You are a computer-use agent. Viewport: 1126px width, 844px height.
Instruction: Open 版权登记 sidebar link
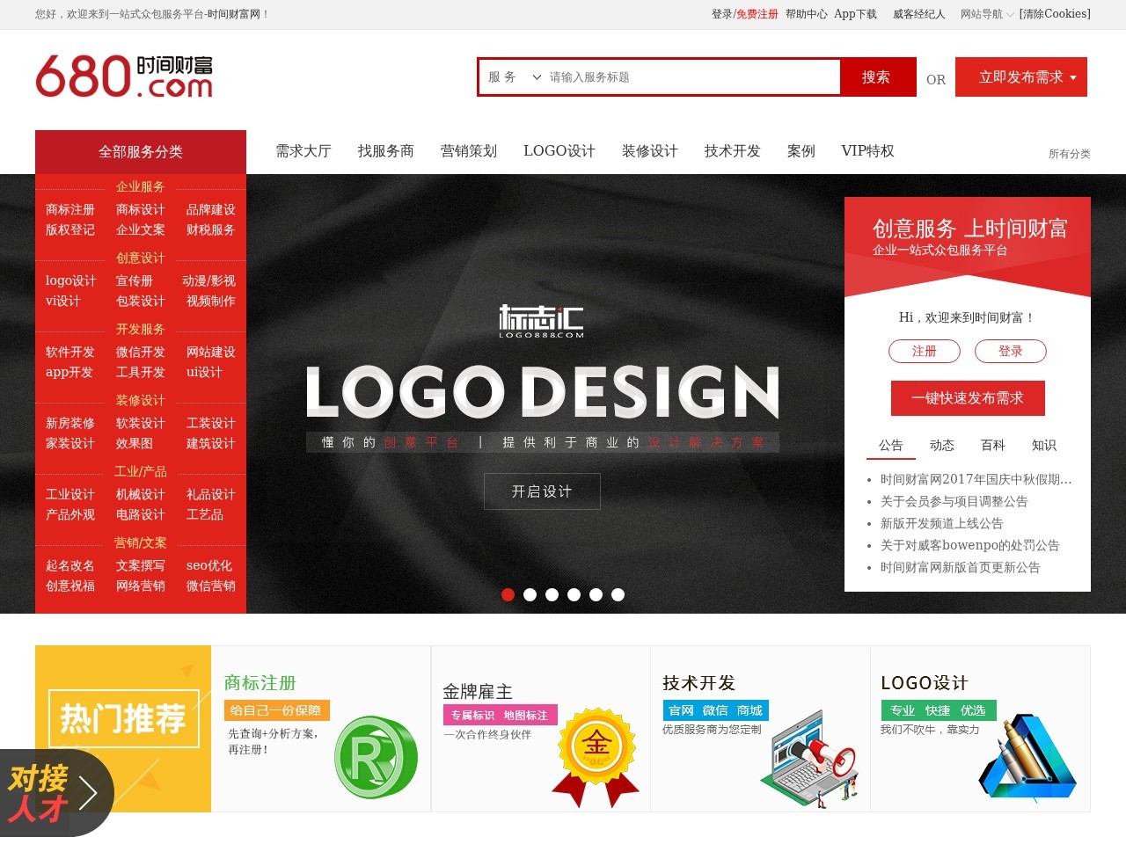(x=70, y=230)
